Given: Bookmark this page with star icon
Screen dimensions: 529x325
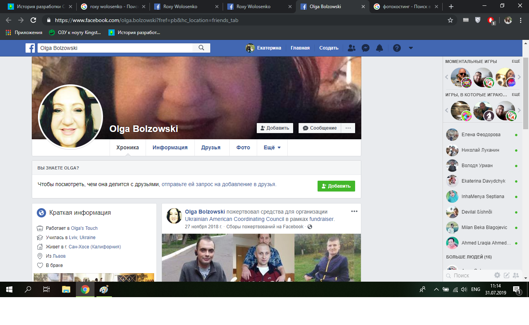Looking at the screenshot, I should [x=450, y=20].
